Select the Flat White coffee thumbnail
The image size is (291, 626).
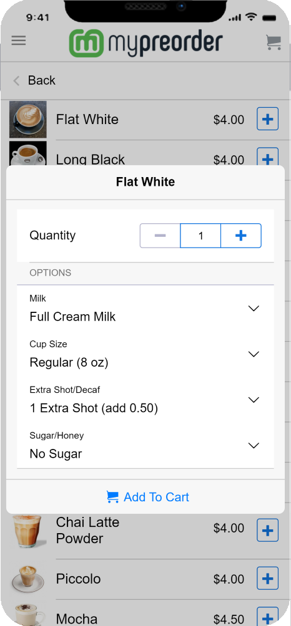(28, 119)
